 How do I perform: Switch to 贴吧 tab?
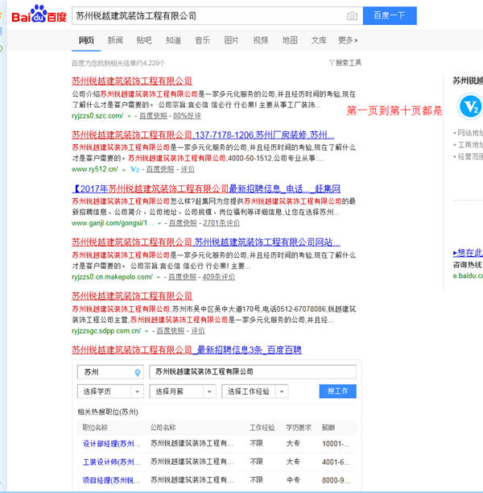(144, 40)
